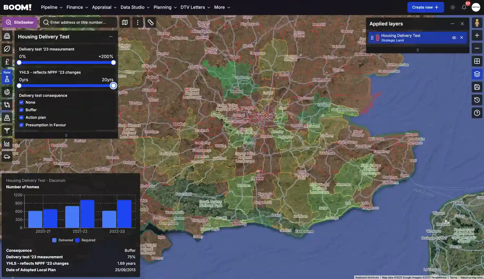Toggle the light/dark theme sun icon

(x=453, y=7)
